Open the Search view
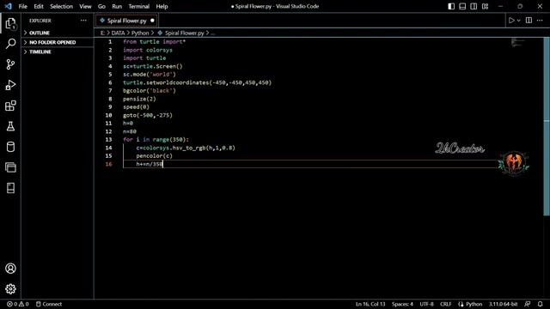This screenshot has height=309, width=550. coord(10,44)
